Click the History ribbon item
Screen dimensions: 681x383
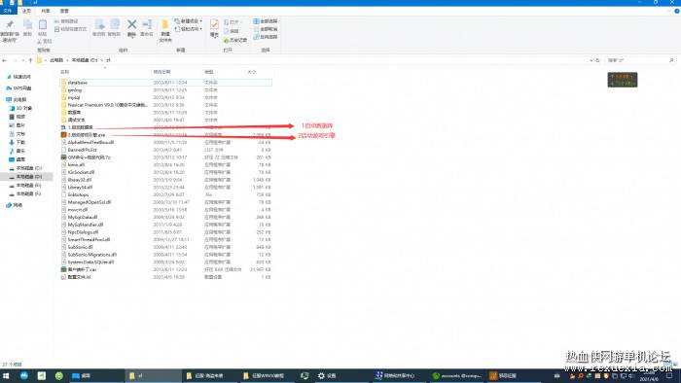click(235, 40)
